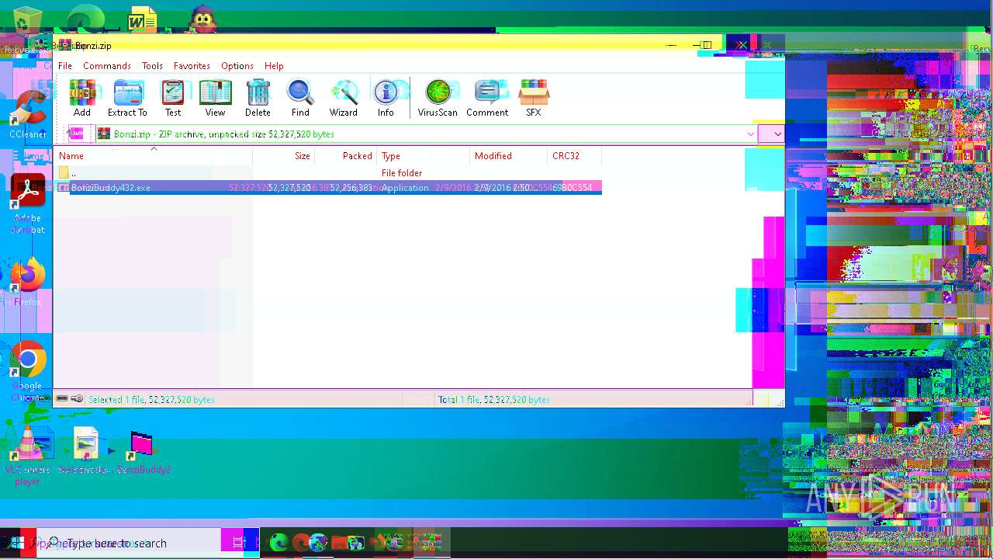This screenshot has width=993, height=559.
Task: Click 'Total 1 file' status text
Action: [x=494, y=400]
